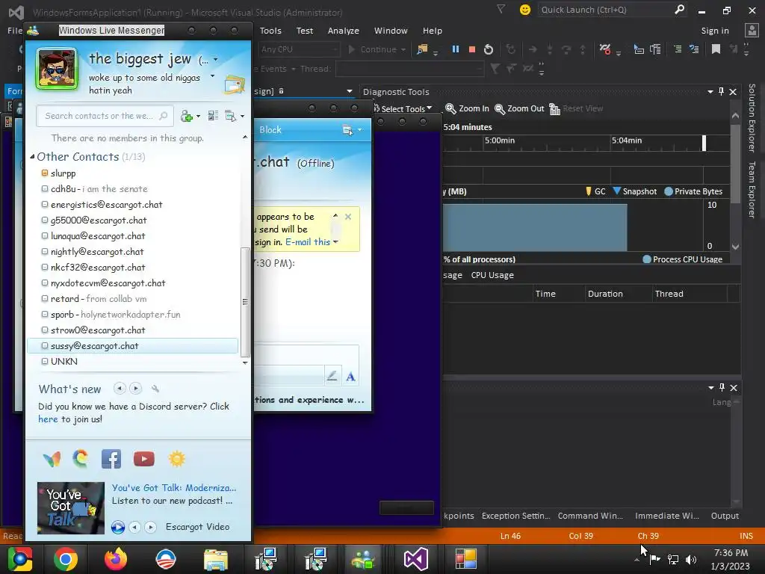765x574 pixels.
Task: Click the Quick Launch search magnifier icon
Action: 679,10
